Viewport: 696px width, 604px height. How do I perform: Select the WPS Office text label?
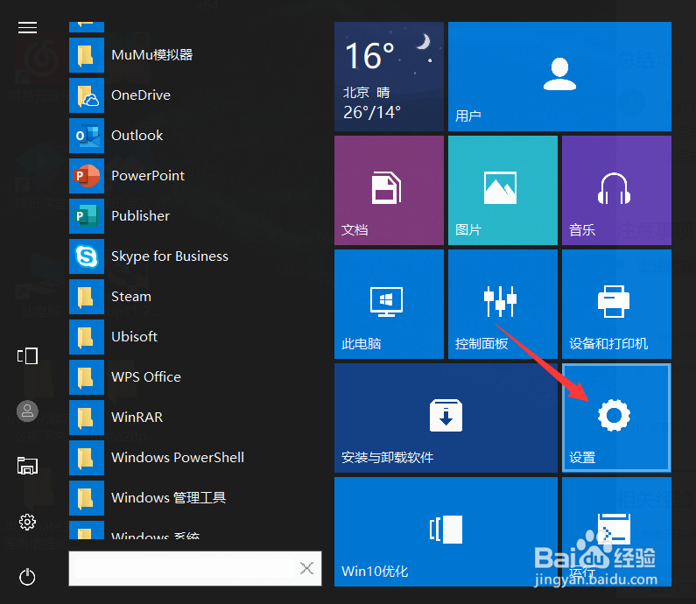(146, 377)
